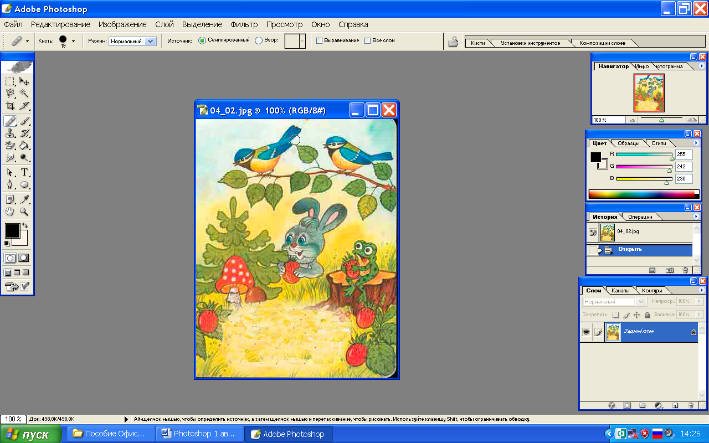The image size is (709, 443).
Task: Select the Smudge tool
Action: [10, 157]
